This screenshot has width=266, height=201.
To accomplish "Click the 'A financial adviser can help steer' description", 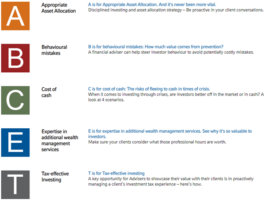I will [x=171, y=52].
